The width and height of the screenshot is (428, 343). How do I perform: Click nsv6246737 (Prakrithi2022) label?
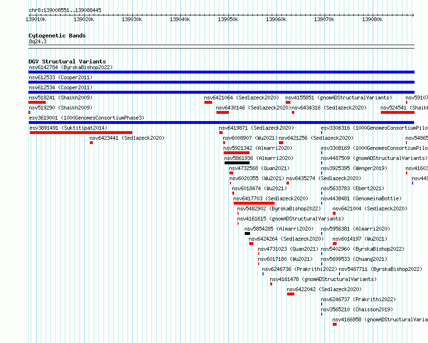358,299
